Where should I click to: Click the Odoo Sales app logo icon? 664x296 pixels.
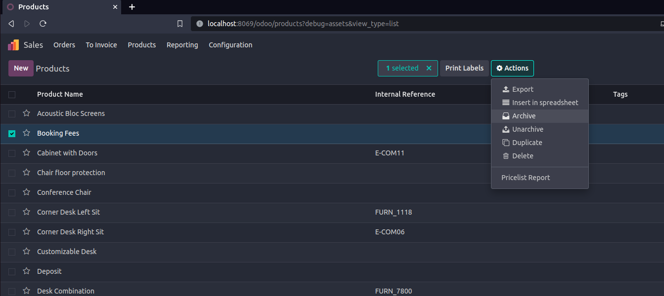13,45
